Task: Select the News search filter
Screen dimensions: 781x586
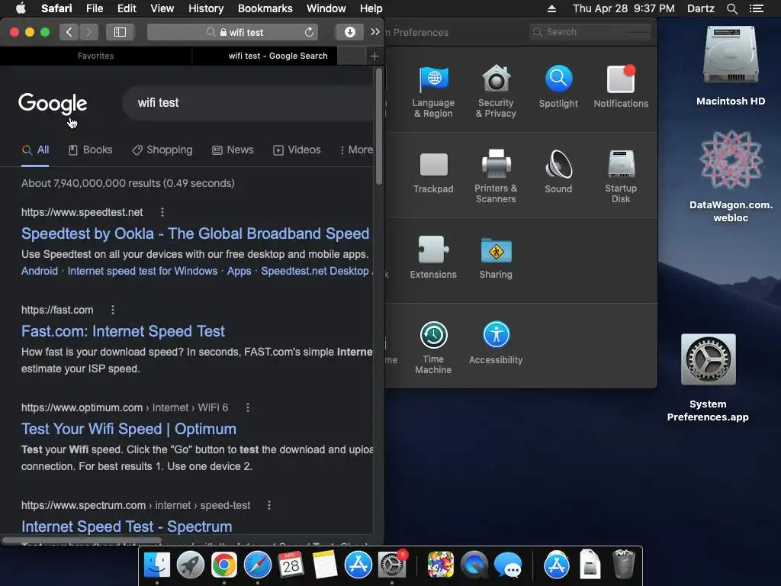Action: point(233,150)
